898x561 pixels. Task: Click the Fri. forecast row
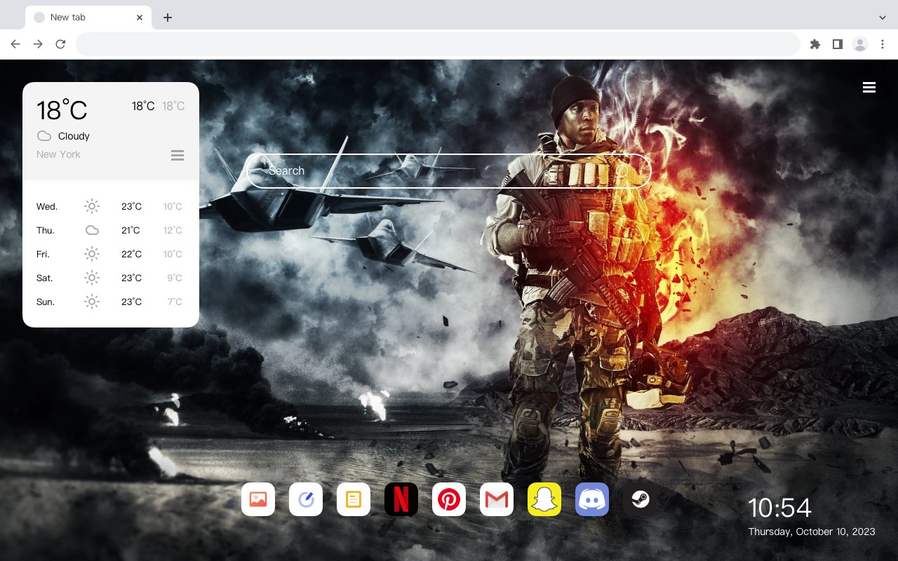tap(111, 254)
